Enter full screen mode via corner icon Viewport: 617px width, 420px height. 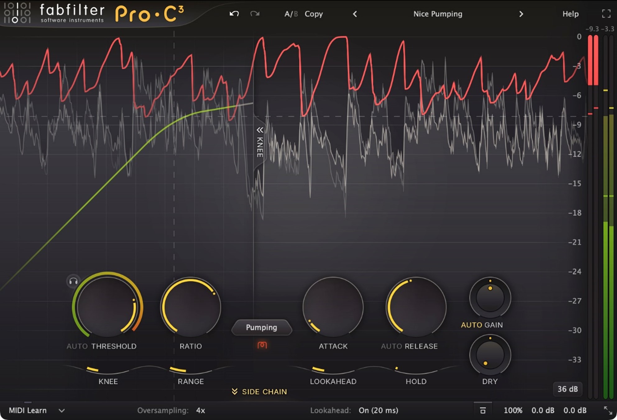606,14
